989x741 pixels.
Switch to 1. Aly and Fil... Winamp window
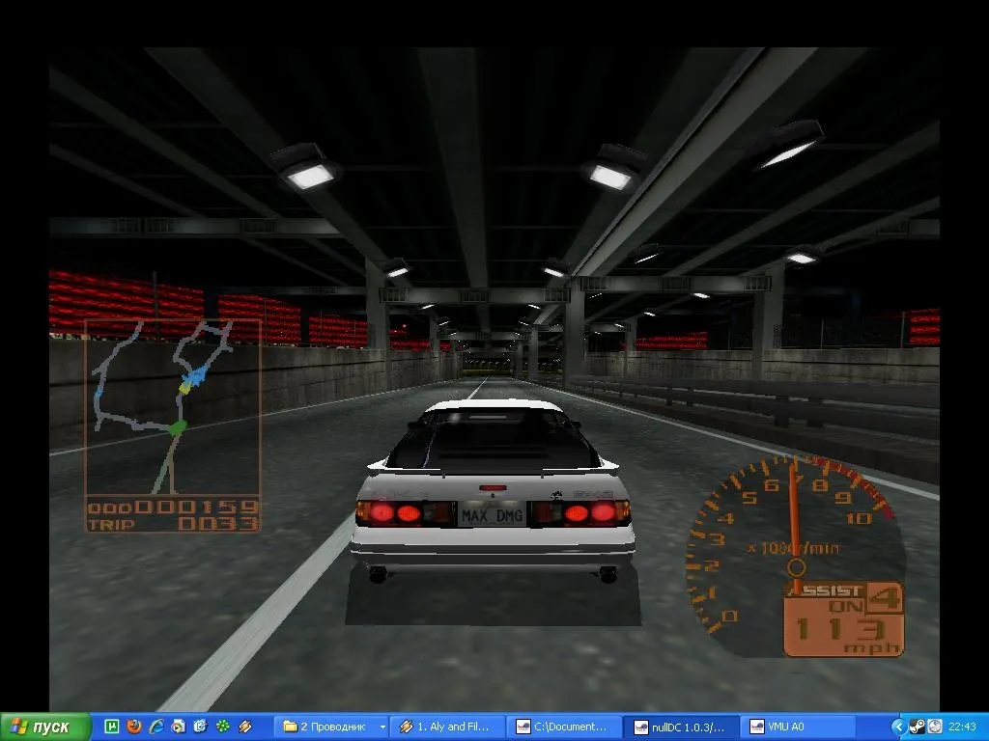coord(448,727)
